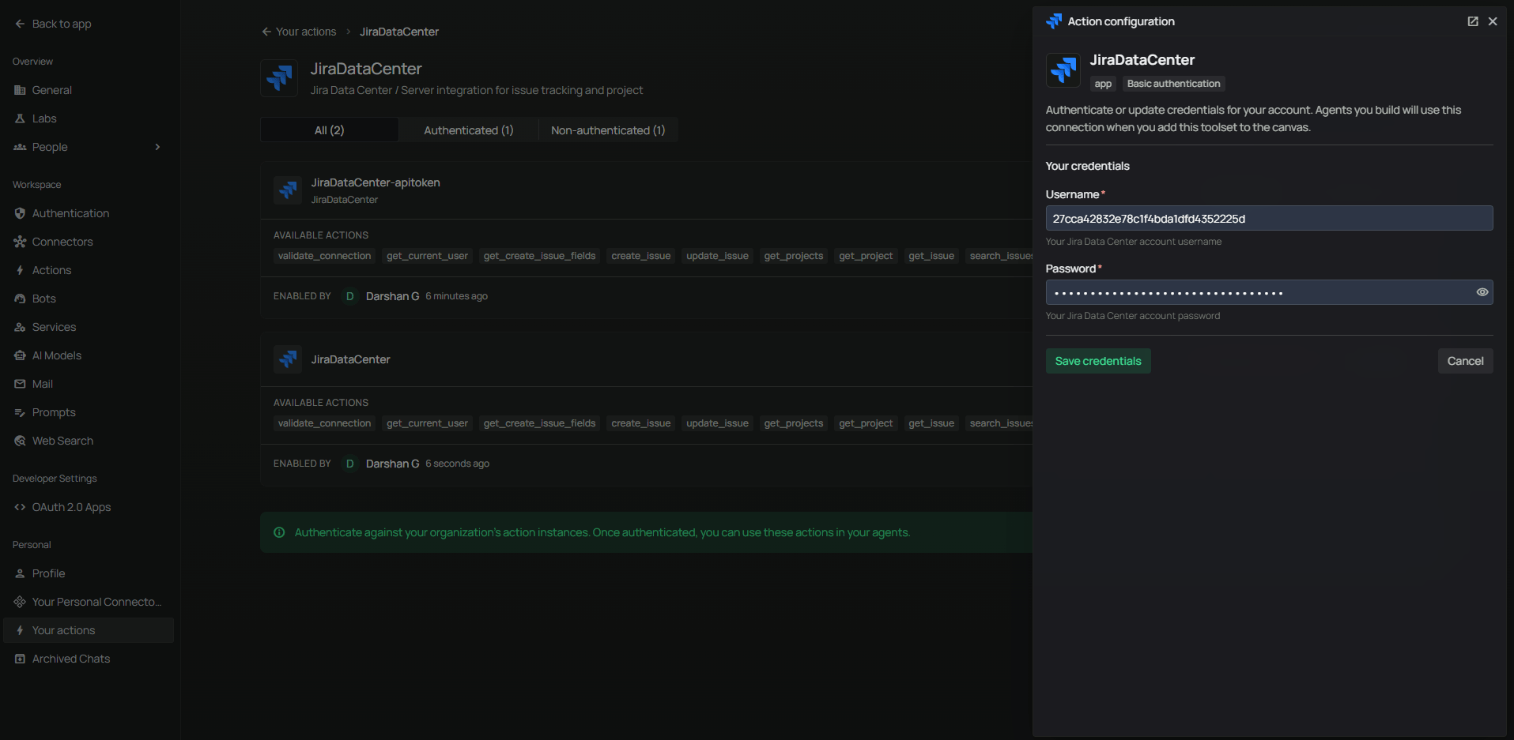Click the Labs flask icon
The width and height of the screenshot is (1514, 740).
[x=20, y=118]
